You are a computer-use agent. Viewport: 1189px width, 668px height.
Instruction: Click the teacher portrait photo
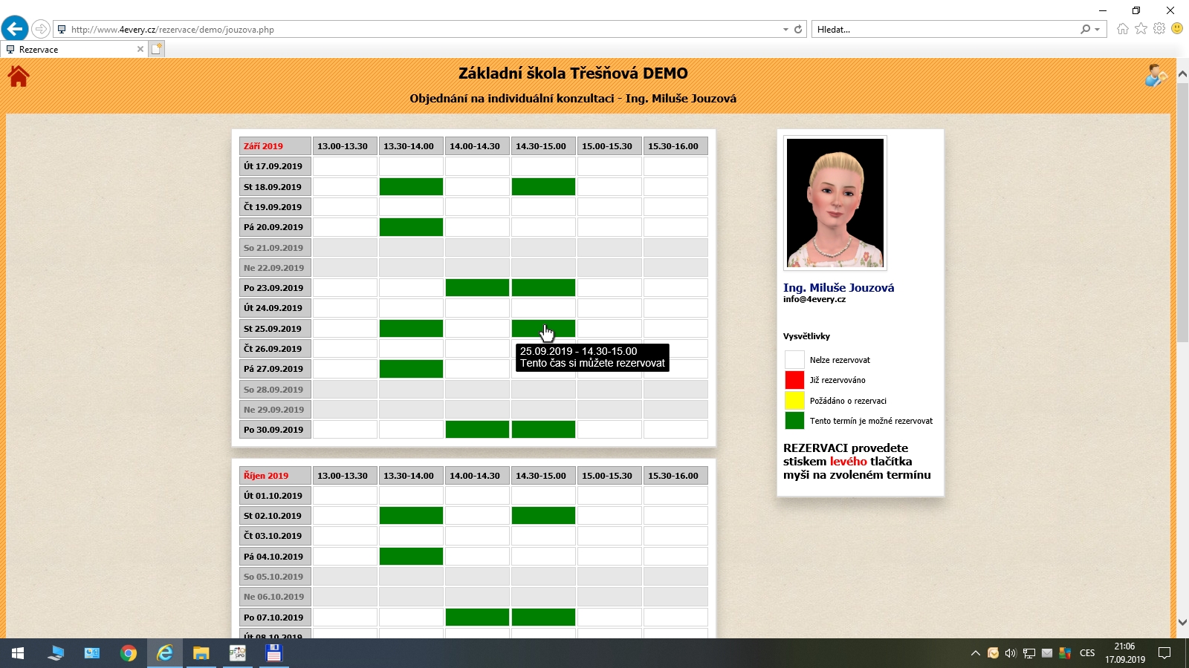(x=835, y=203)
